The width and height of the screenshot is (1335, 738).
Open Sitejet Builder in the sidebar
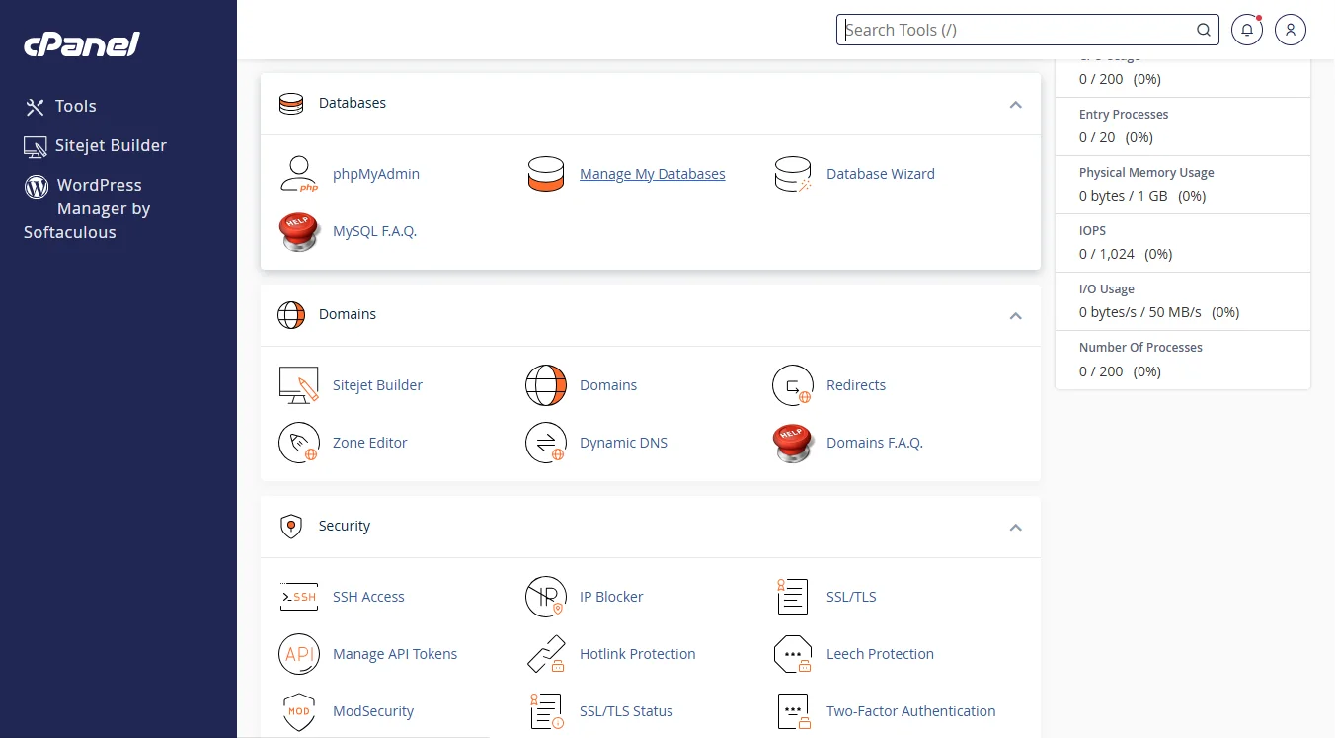(96, 145)
